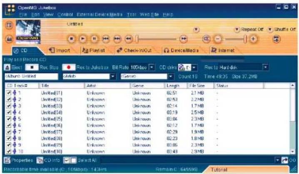
Task: Click the compact view icon at top left
Action: coord(9,25)
